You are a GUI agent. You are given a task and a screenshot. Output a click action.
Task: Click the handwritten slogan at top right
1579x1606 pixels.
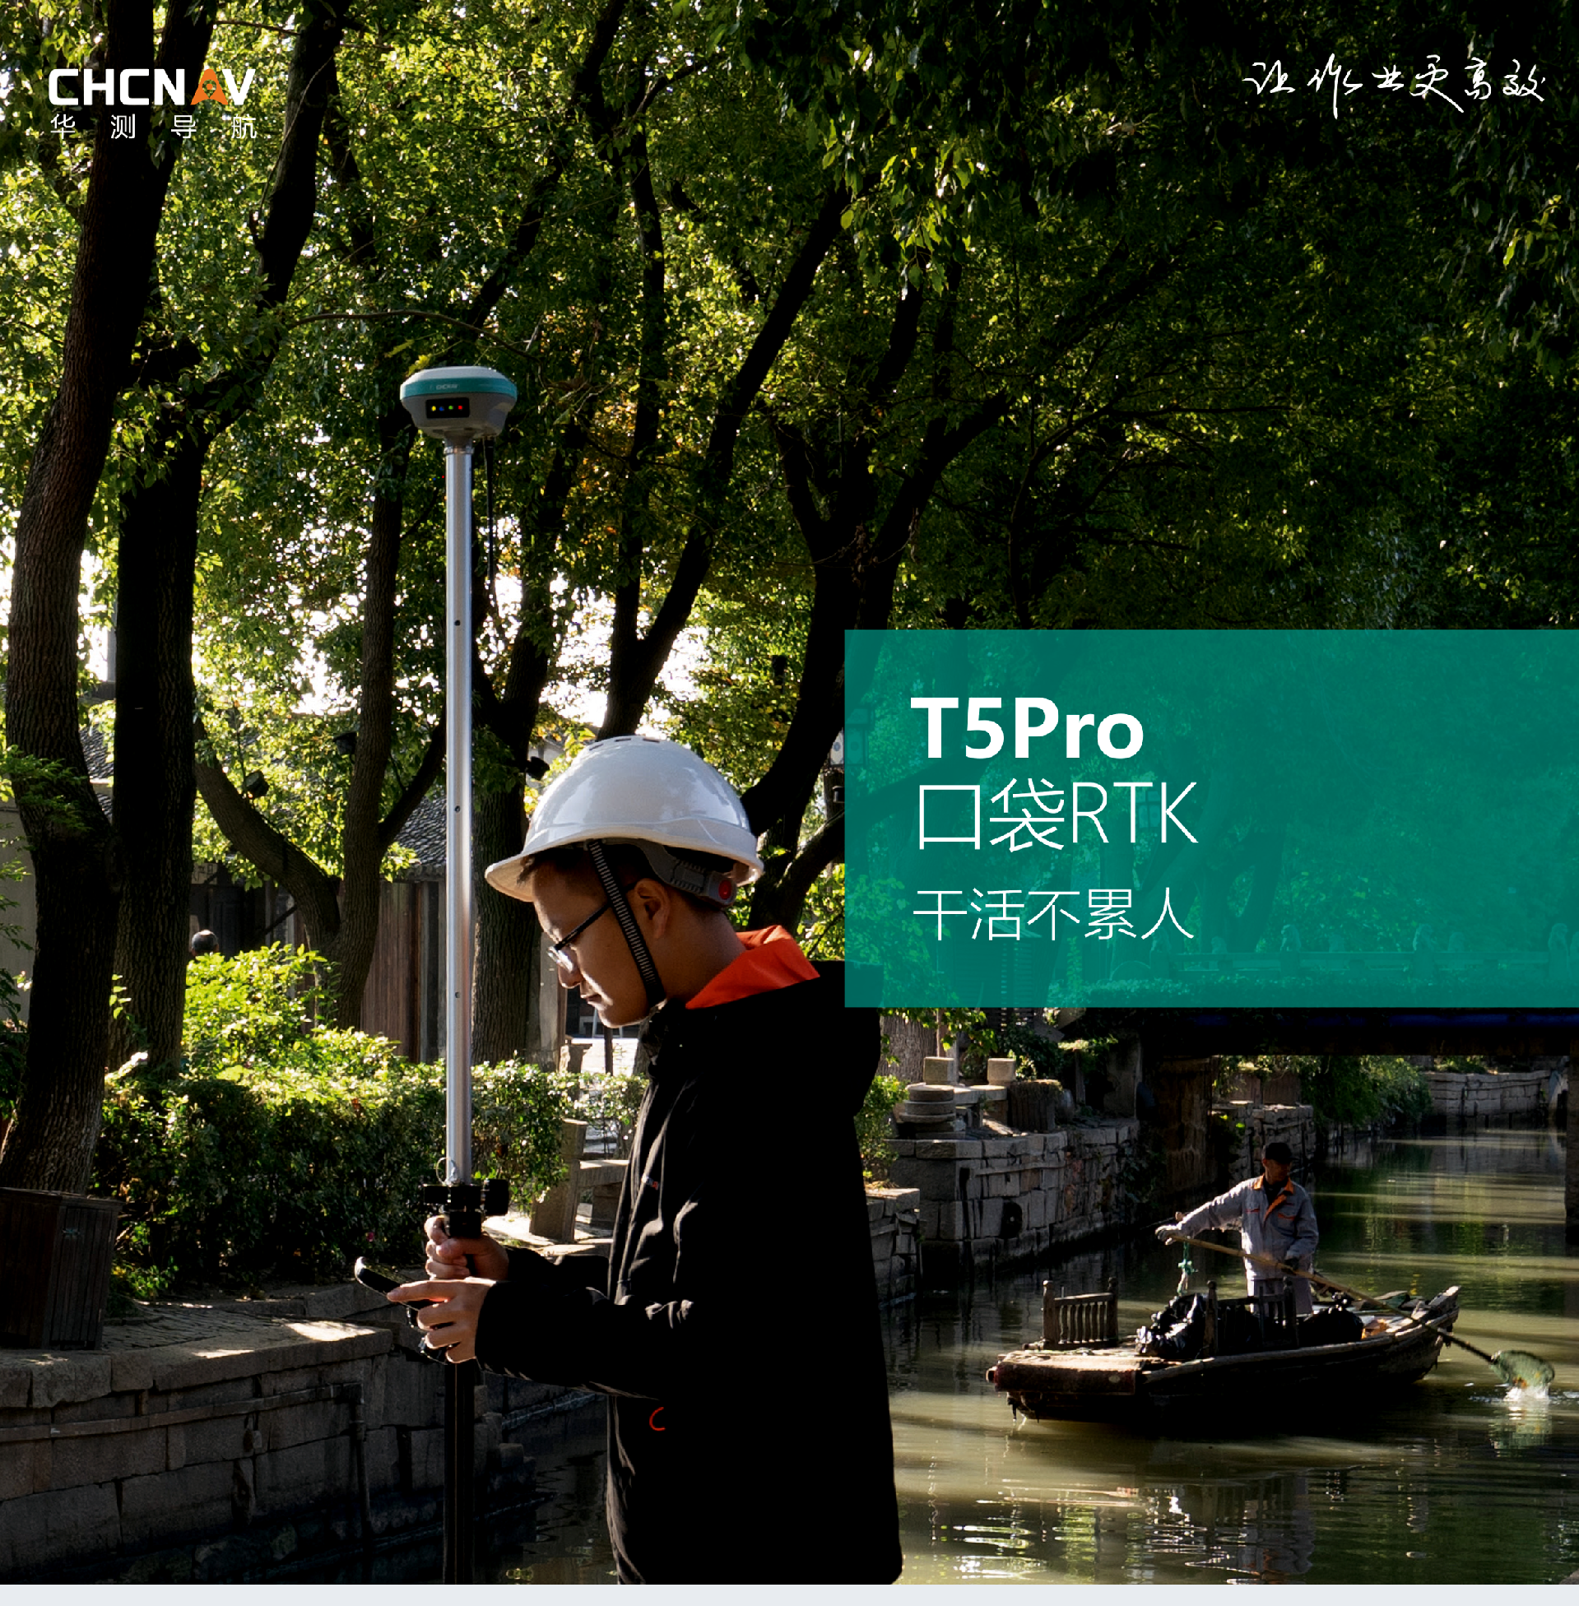pyautogui.click(x=1393, y=86)
